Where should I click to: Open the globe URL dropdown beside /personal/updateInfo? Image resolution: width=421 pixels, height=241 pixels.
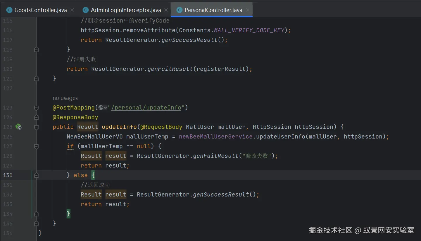[103, 107]
